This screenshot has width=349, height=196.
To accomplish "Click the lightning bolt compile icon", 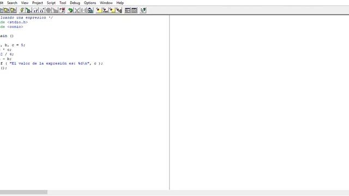I will (22, 10).
